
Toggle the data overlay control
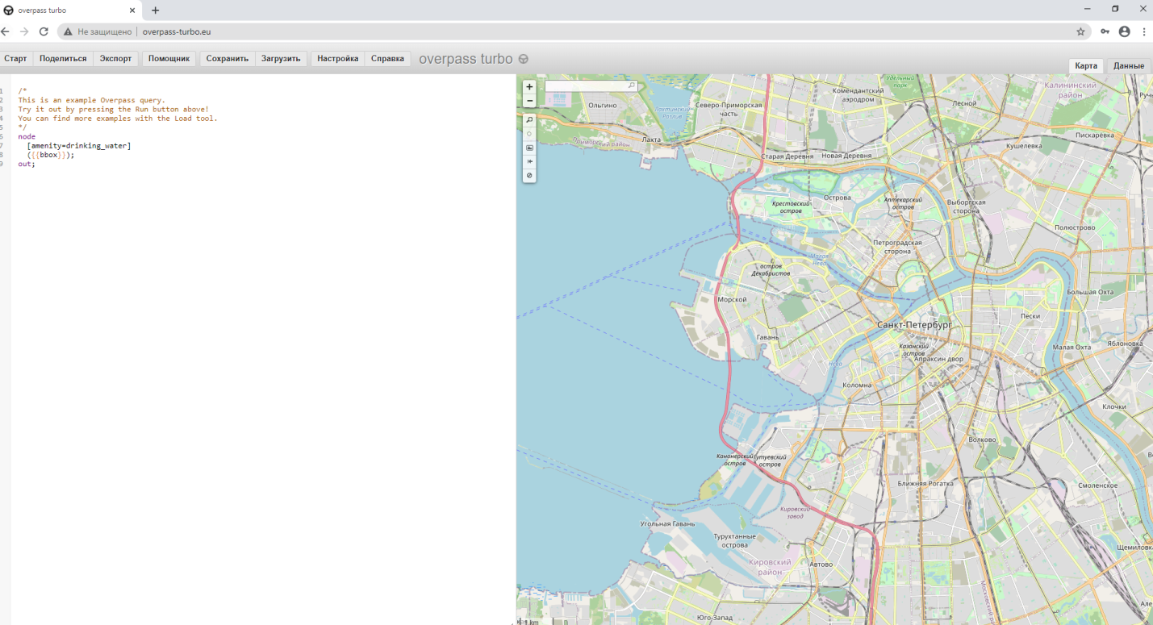529,175
